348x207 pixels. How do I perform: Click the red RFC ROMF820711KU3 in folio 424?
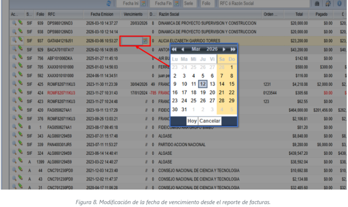point(61,93)
